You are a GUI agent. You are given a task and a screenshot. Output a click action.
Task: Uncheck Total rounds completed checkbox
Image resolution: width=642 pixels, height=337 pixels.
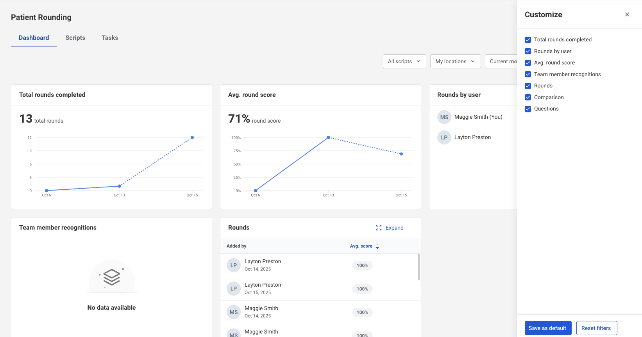point(528,40)
